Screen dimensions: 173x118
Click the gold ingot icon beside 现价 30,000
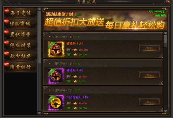[x=75, y=108]
